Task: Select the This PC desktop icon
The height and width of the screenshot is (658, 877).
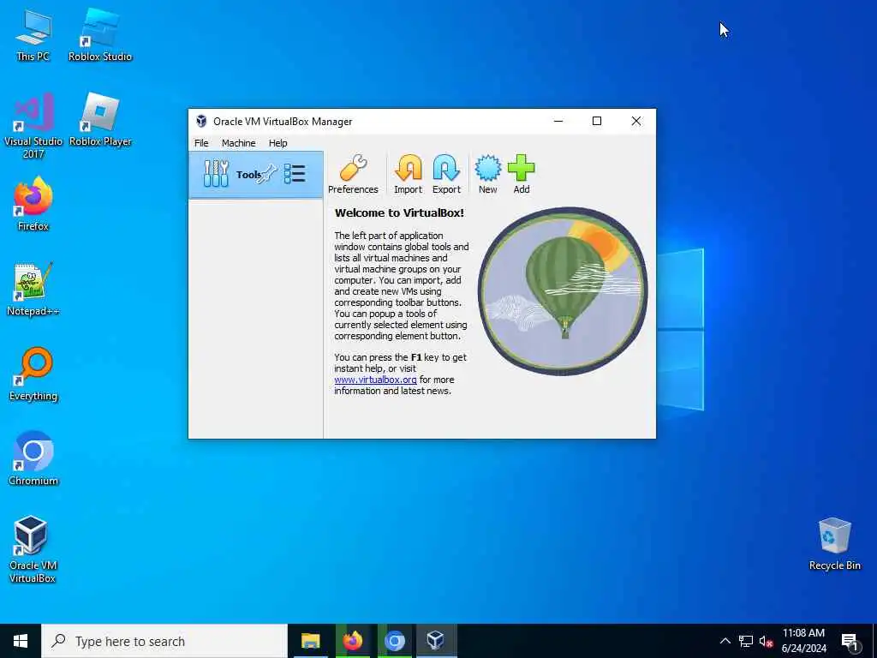Action: pos(33,35)
